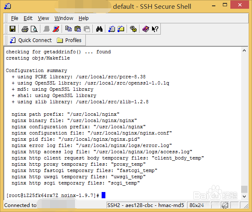Click the 'nginx configuration file' line
Image resolution: width=252 pixels, height=212 pixels.
(x=92, y=133)
